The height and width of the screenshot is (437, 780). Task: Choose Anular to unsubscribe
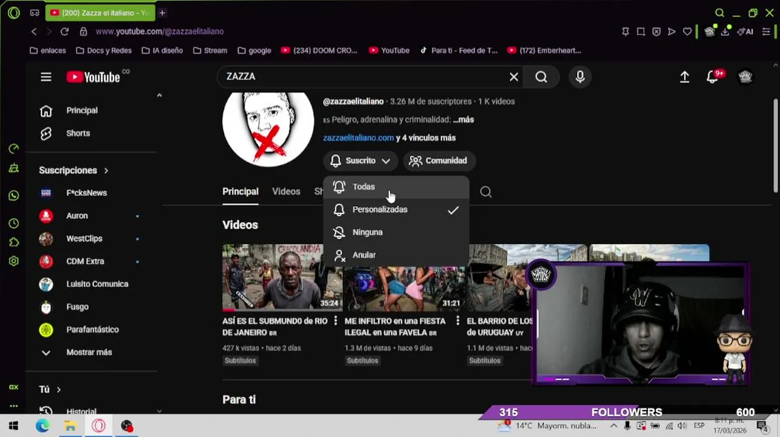tap(396, 255)
